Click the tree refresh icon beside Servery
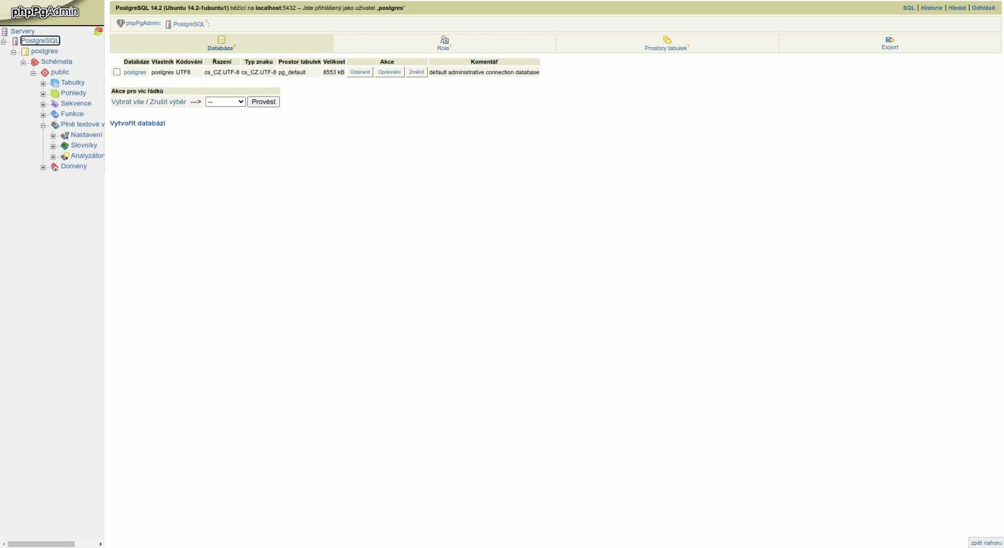 pos(98,31)
